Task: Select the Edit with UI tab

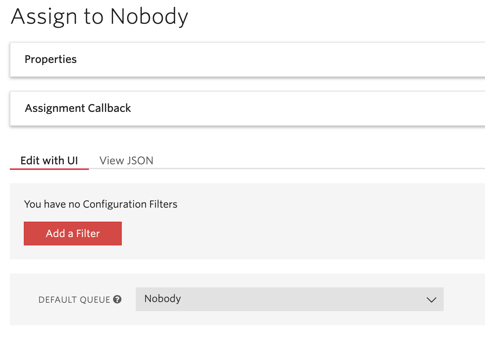Action: click(49, 160)
